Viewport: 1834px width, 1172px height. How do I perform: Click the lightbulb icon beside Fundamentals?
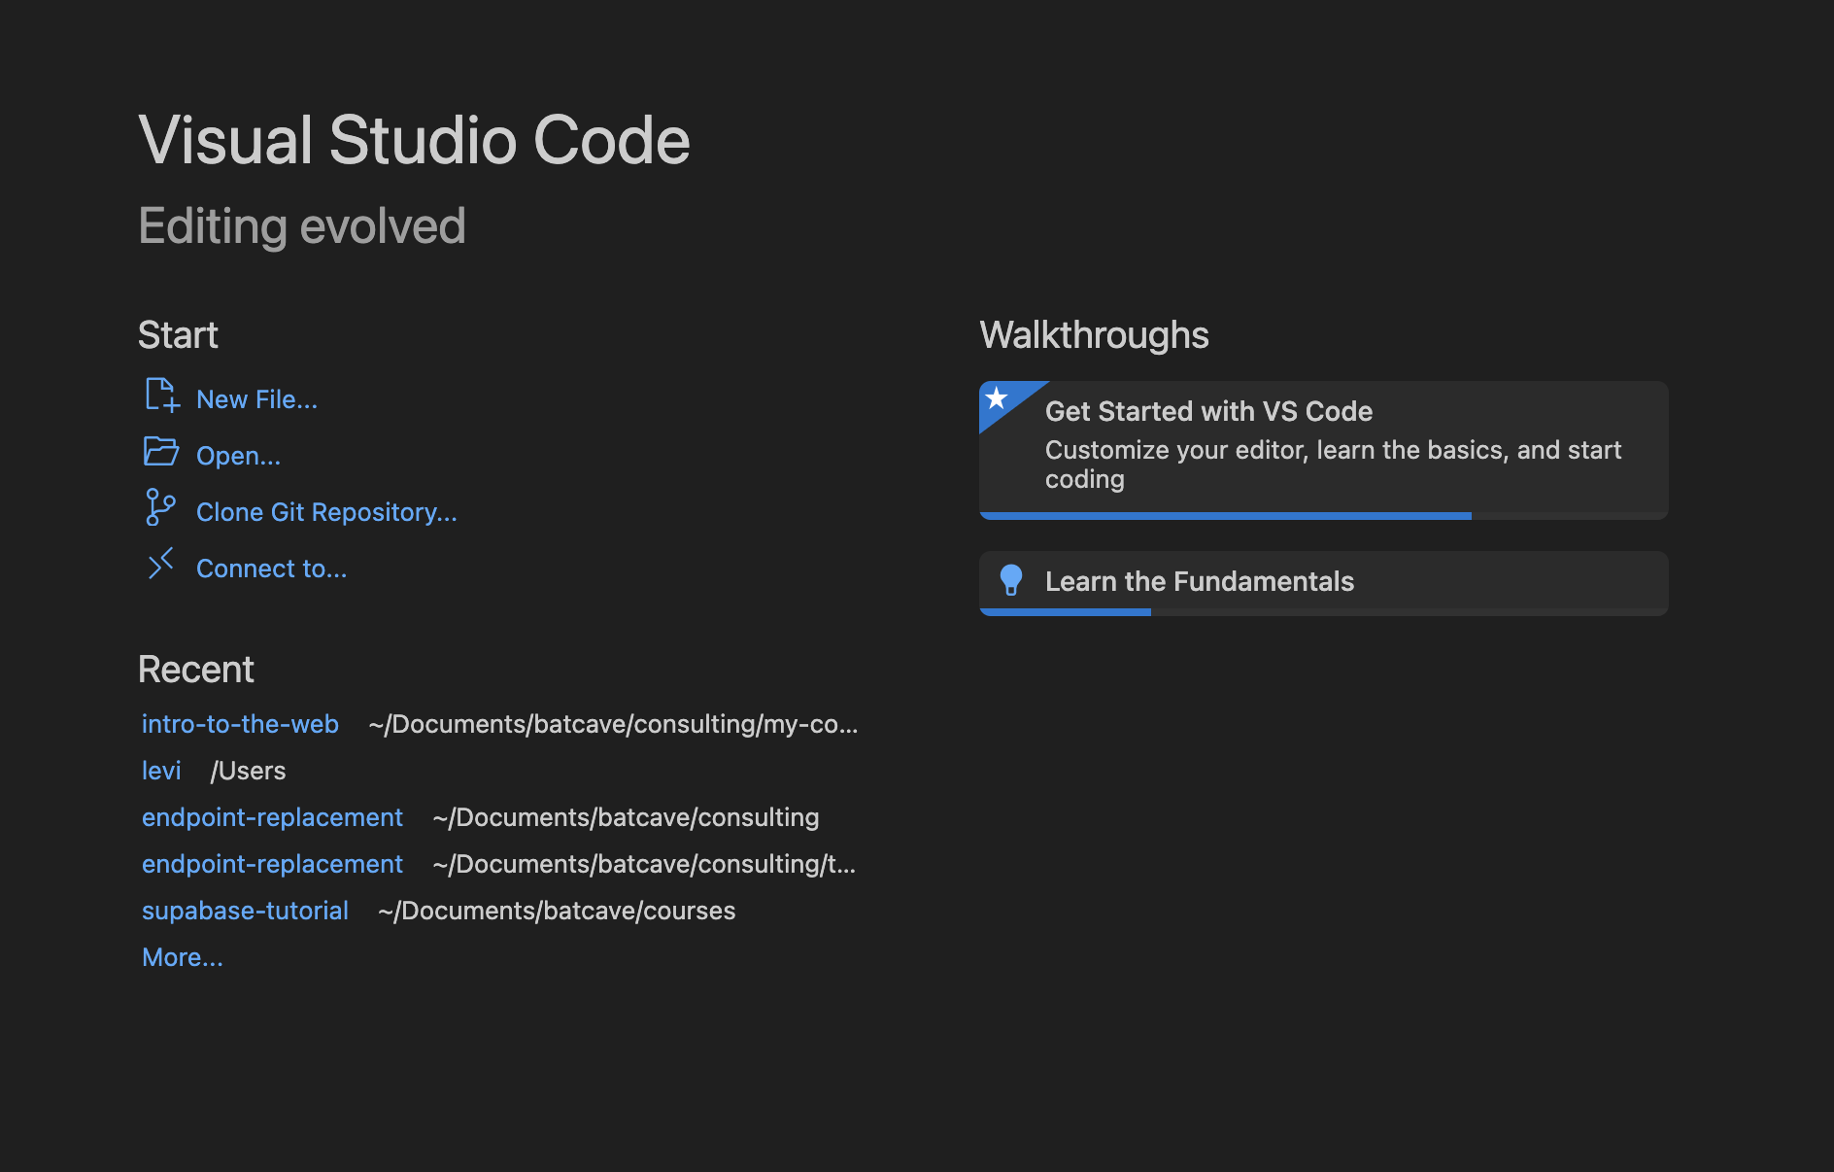point(1011,580)
